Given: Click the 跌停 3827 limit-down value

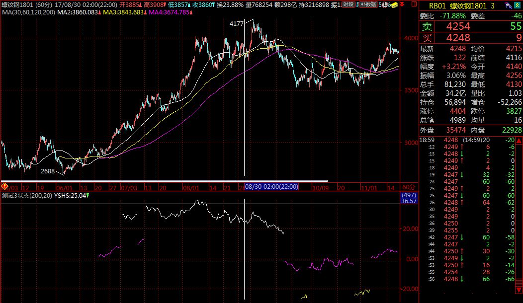Looking at the screenshot, I should click(x=514, y=111).
